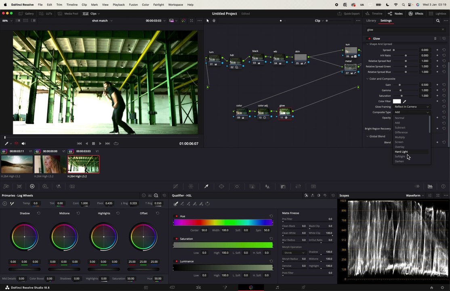Toggle the Glow effect enable dot
The image size is (450, 291).
pos(369,38)
